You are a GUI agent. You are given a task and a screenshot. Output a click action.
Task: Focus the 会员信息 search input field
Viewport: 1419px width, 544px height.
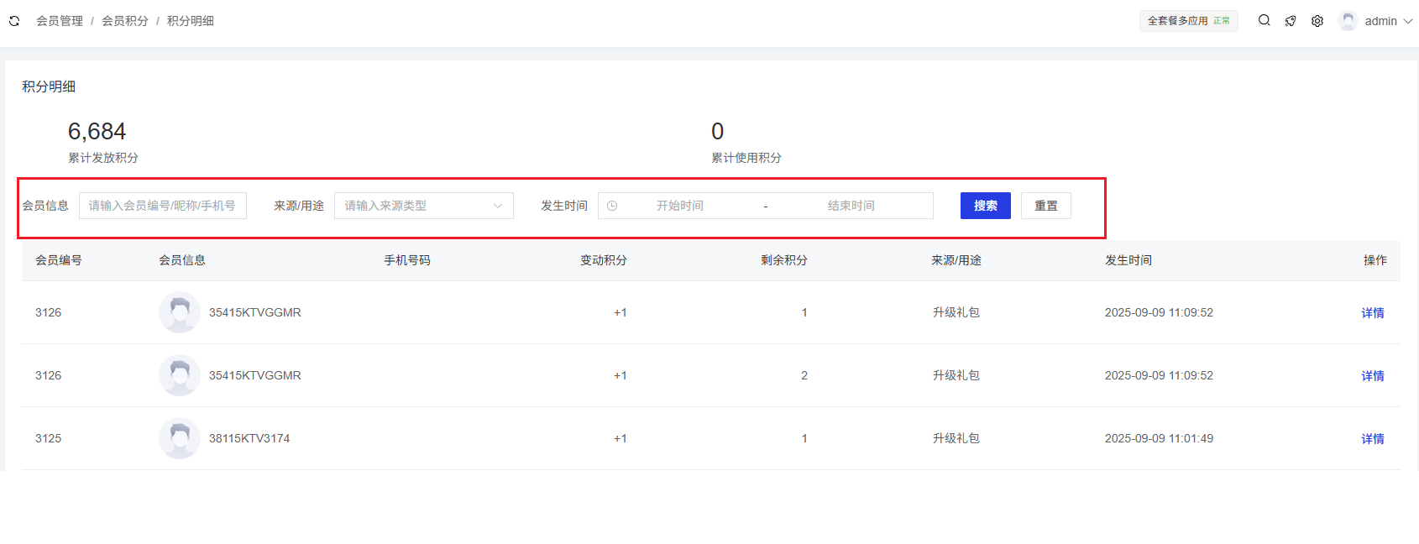(x=162, y=206)
